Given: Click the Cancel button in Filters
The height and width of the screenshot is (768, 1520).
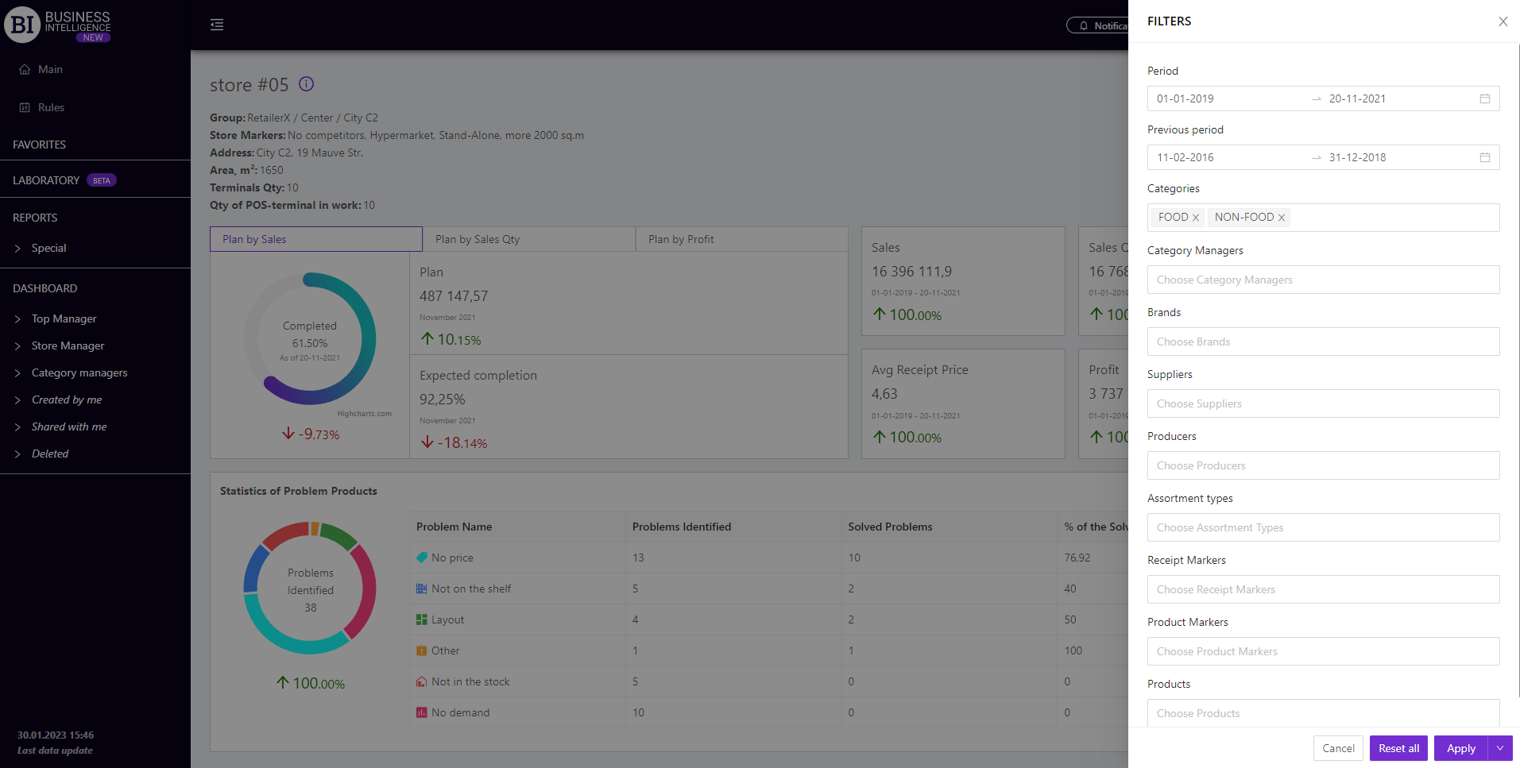Looking at the screenshot, I should pos(1338,748).
